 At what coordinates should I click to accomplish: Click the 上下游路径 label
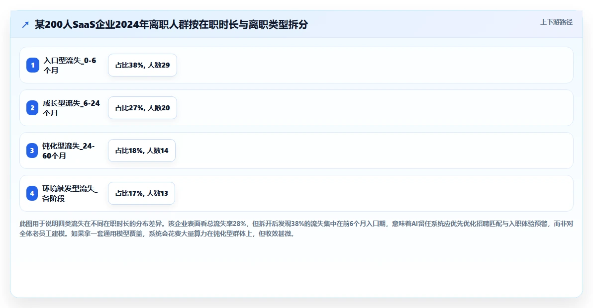coord(556,22)
